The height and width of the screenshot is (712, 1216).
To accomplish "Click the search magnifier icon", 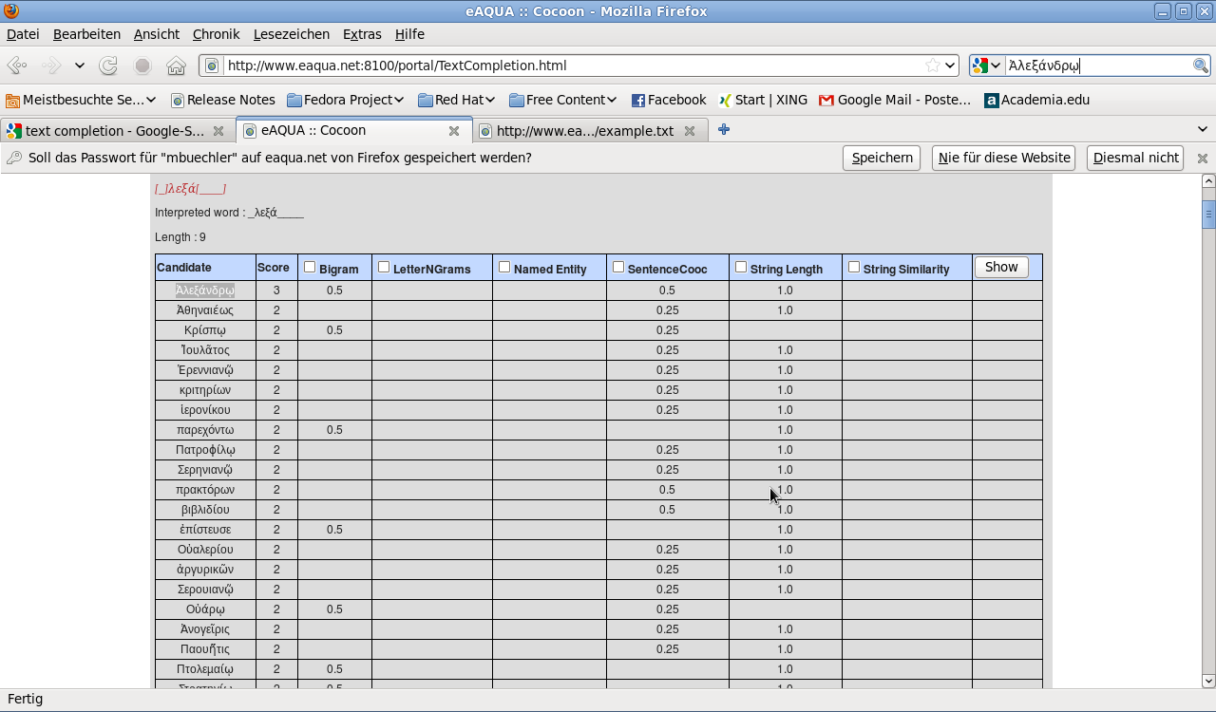I will pos(1201,66).
